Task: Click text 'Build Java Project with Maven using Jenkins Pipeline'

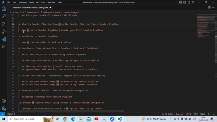Action: pos(54,54)
